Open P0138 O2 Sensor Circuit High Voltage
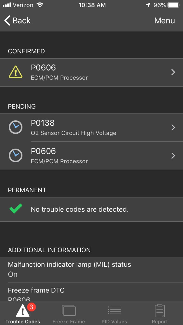The image size is (183, 325). pos(91,128)
